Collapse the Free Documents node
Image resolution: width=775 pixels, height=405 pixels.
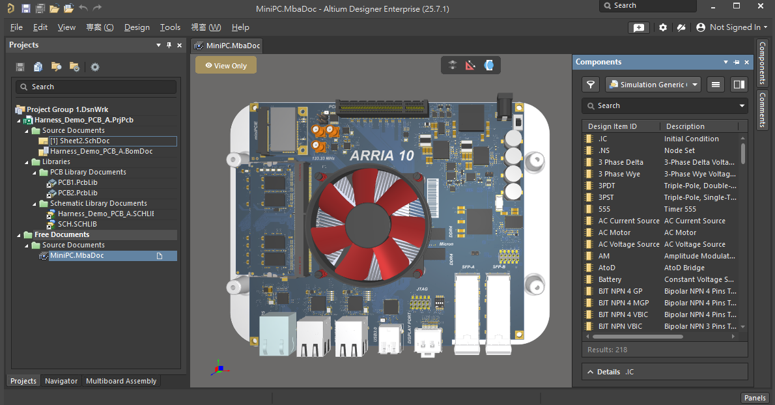19,235
